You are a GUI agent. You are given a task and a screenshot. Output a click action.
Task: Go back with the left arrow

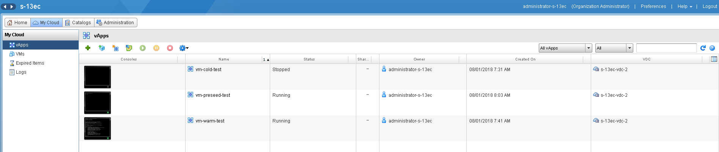5,6
